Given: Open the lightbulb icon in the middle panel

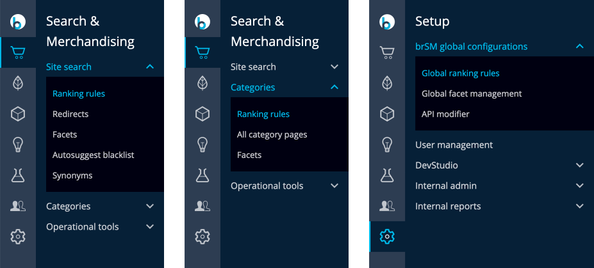Looking at the screenshot, I should point(202,145).
